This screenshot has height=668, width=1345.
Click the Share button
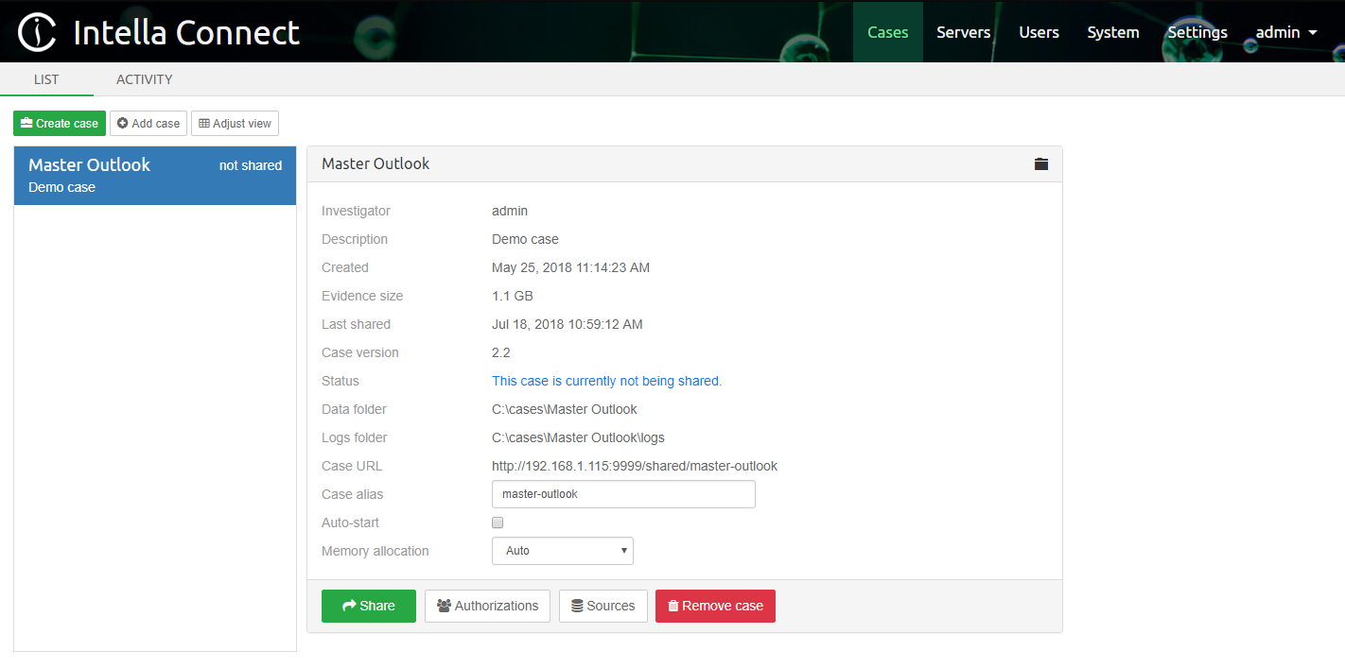pos(368,606)
